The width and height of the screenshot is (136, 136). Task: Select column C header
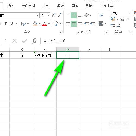click(x=45, y=50)
